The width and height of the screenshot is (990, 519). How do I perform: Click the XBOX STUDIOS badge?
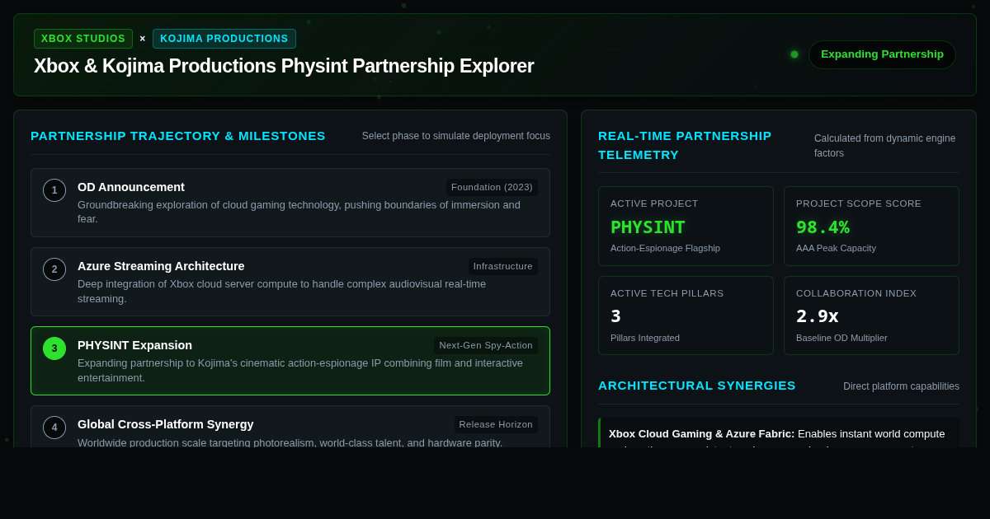tap(83, 39)
